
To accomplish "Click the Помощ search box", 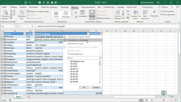I will (163, 7).
